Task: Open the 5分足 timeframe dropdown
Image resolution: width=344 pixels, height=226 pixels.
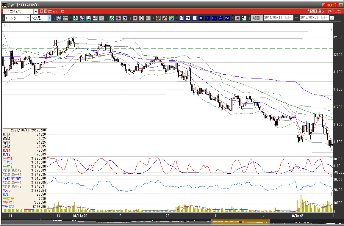Action: 49,18
